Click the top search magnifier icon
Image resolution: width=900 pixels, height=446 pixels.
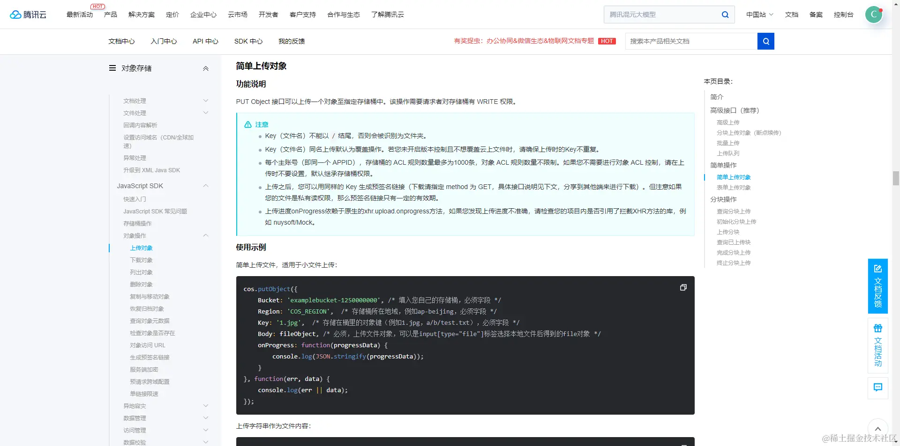coord(725,15)
